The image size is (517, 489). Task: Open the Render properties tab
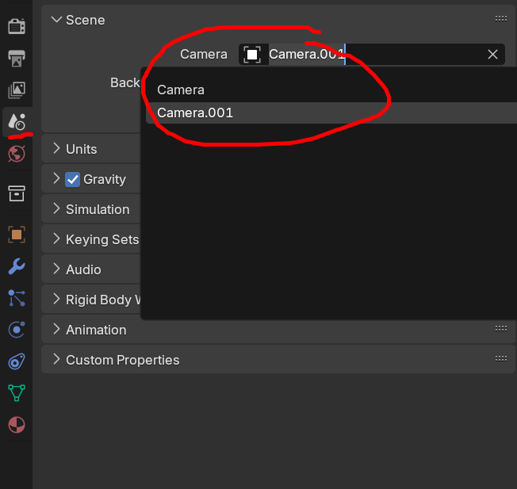(17, 26)
